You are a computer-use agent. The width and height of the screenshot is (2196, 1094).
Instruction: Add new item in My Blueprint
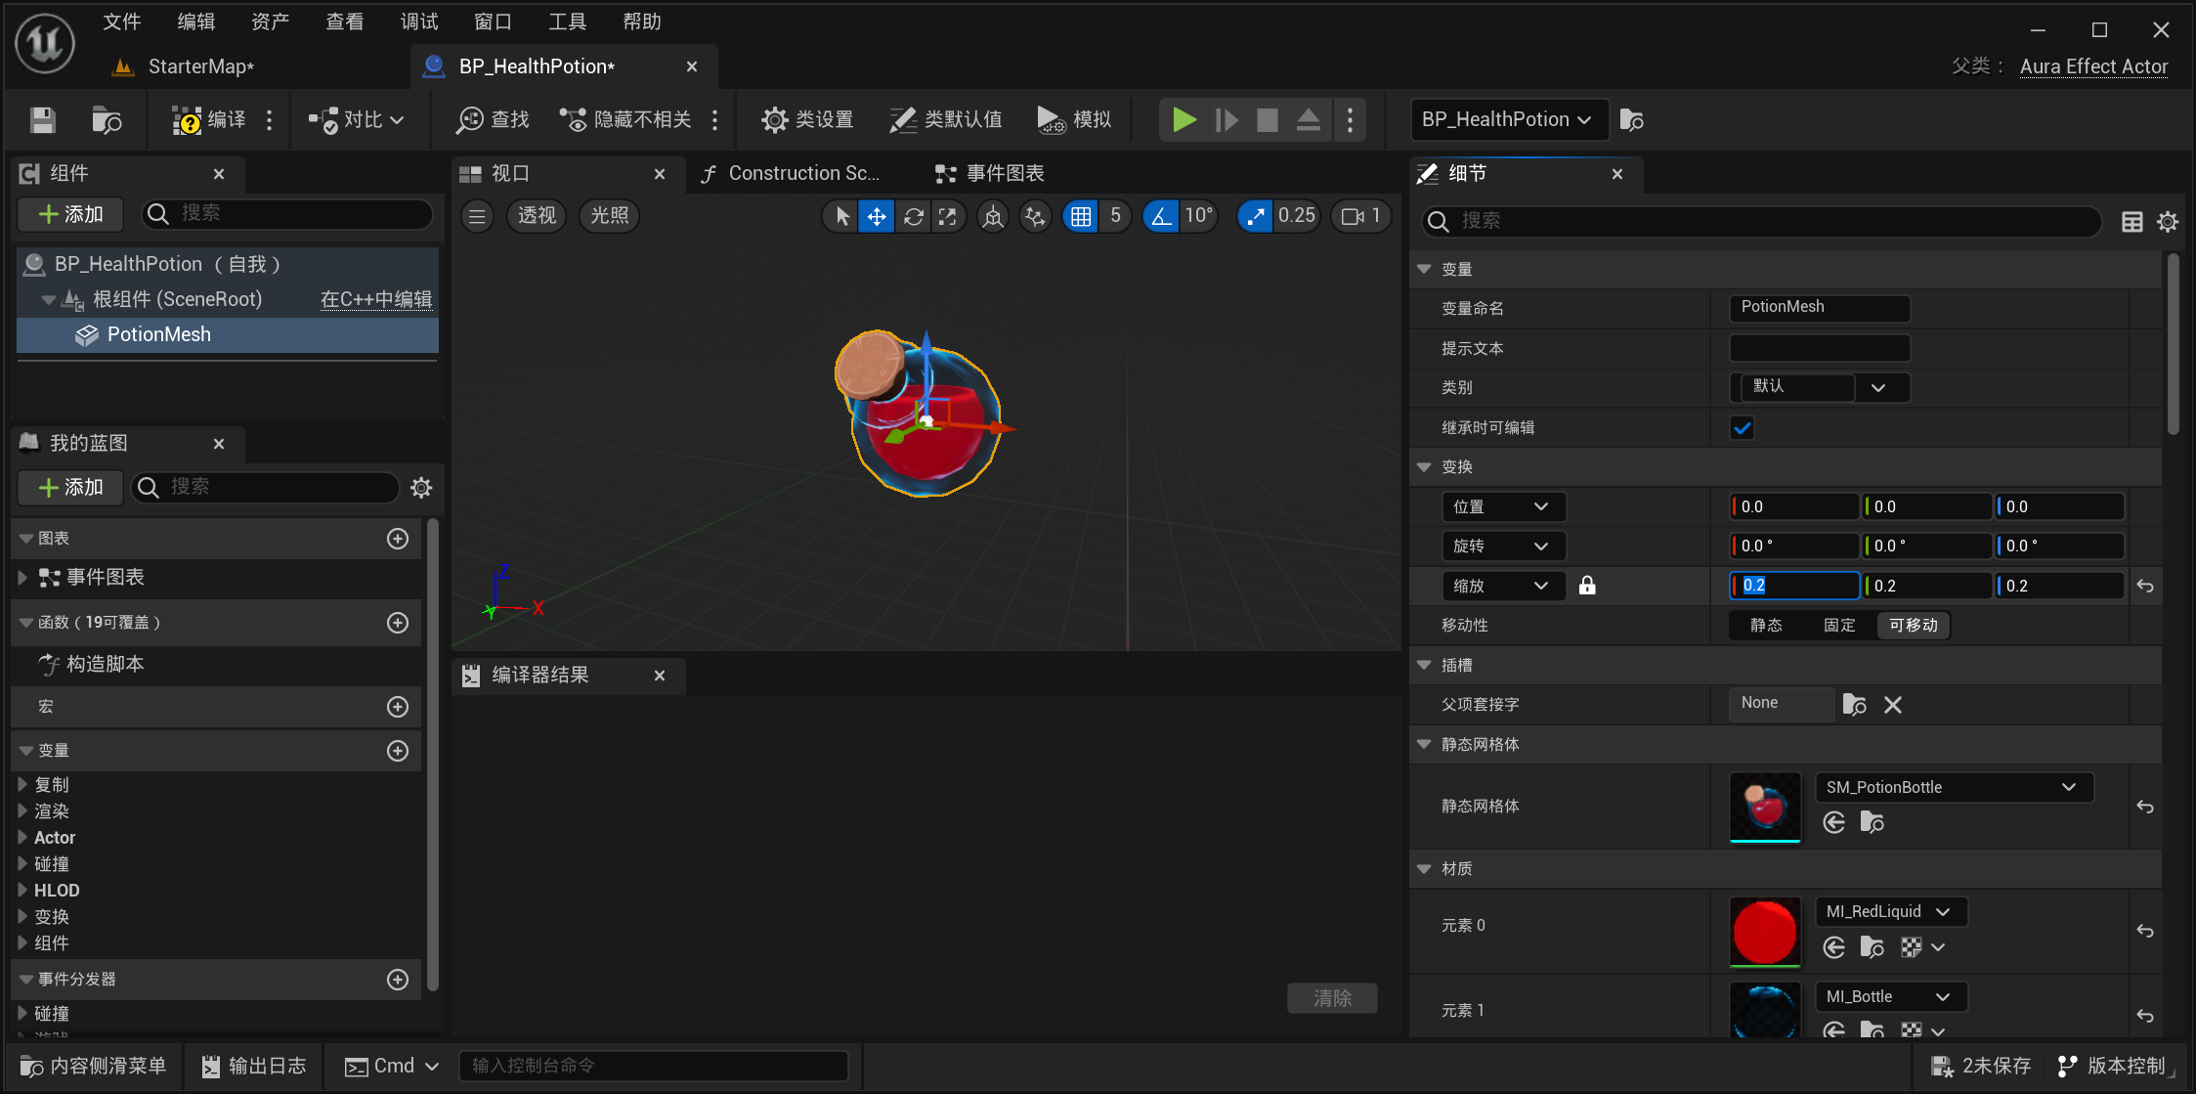click(x=70, y=487)
